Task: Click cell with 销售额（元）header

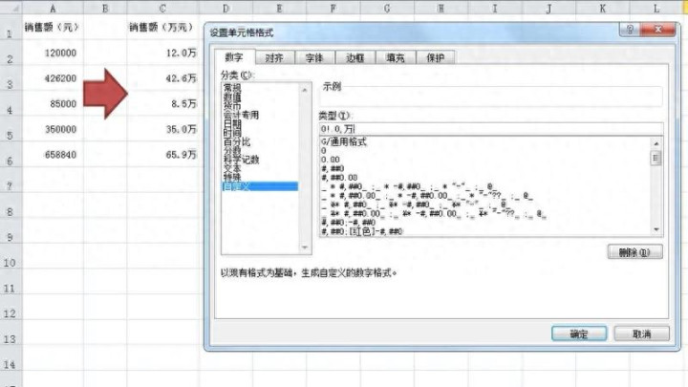Action: coord(54,27)
